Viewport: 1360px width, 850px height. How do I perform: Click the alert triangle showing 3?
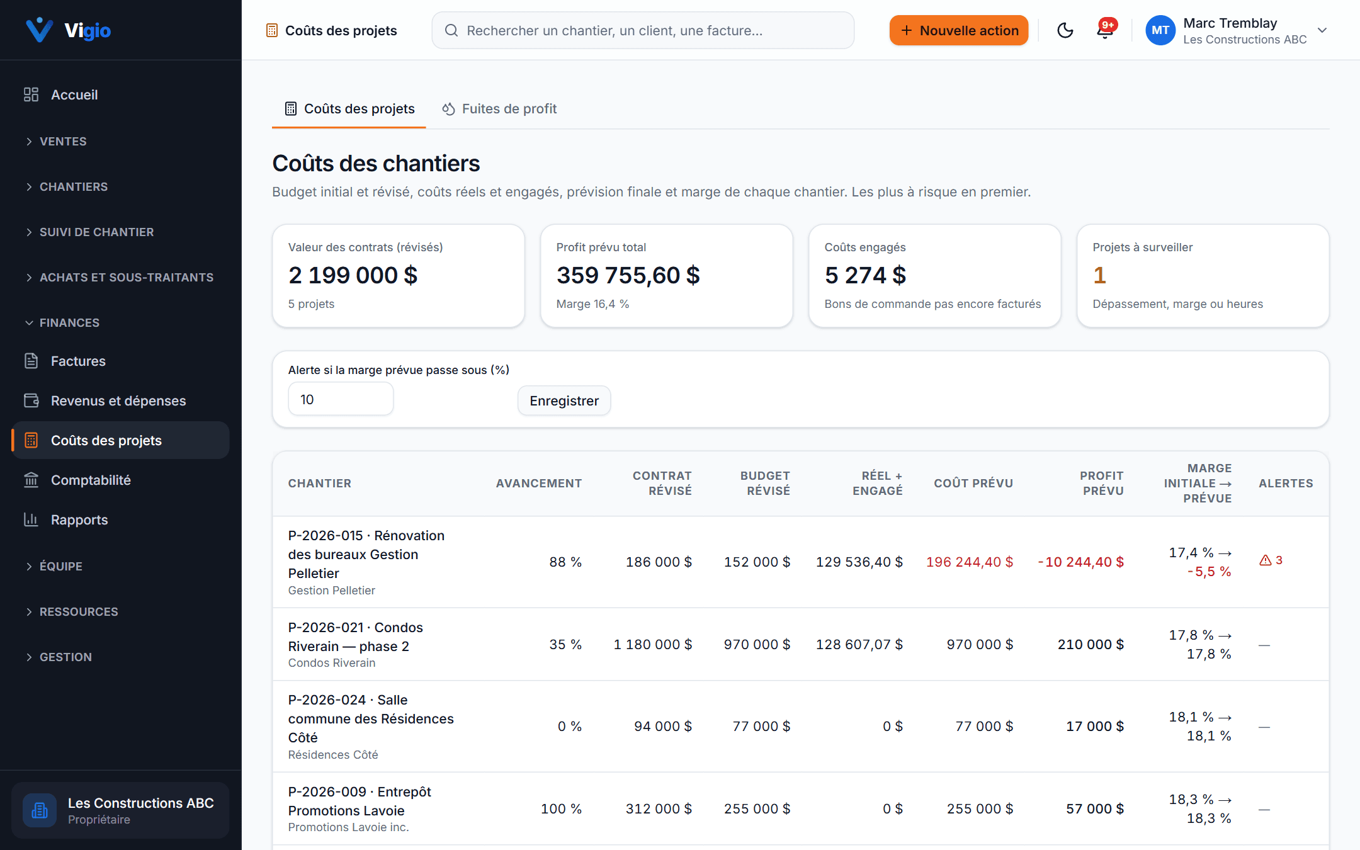coord(1271,560)
